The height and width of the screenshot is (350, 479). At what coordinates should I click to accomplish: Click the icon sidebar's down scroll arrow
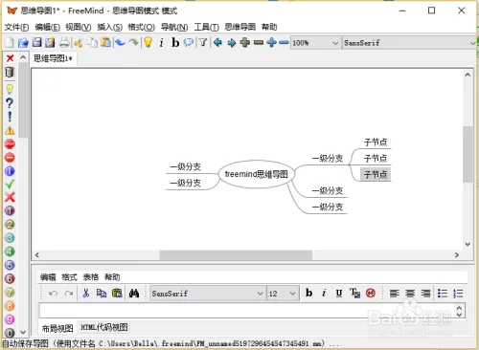23,332
